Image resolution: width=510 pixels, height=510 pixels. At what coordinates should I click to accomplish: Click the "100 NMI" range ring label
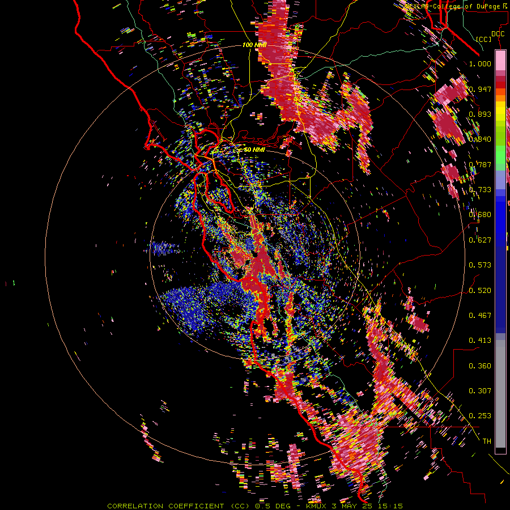pyautogui.click(x=254, y=45)
